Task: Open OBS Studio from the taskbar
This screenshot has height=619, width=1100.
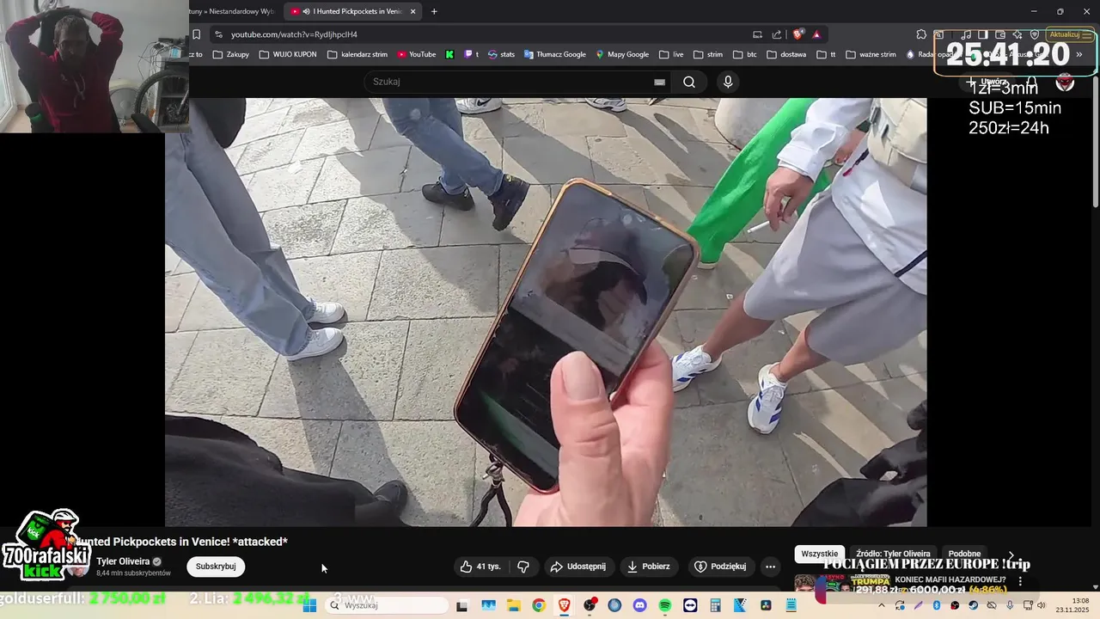Action: tap(589, 605)
